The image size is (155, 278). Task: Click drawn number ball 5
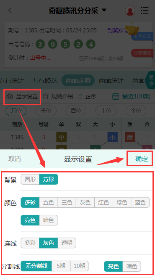point(65,44)
